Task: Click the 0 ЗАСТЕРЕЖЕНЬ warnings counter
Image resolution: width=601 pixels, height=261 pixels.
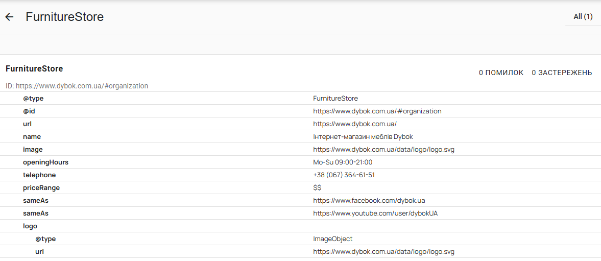Action: pos(562,73)
